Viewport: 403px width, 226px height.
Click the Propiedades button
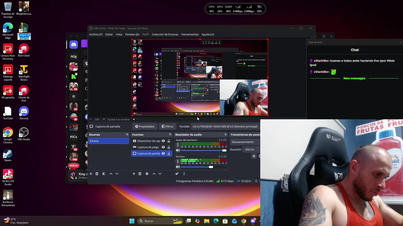[x=145, y=126]
